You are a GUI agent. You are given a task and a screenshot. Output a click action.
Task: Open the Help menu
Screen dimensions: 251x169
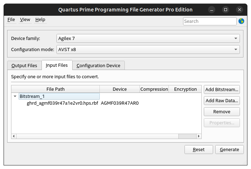coord(40,20)
